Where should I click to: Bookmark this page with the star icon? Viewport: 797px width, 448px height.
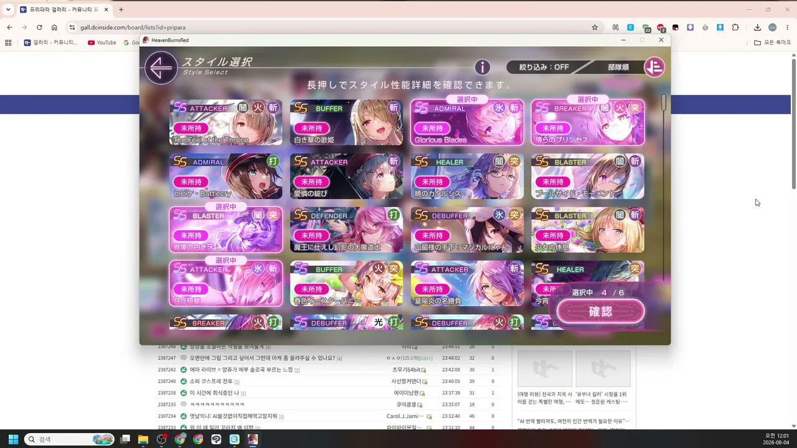(x=595, y=27)
